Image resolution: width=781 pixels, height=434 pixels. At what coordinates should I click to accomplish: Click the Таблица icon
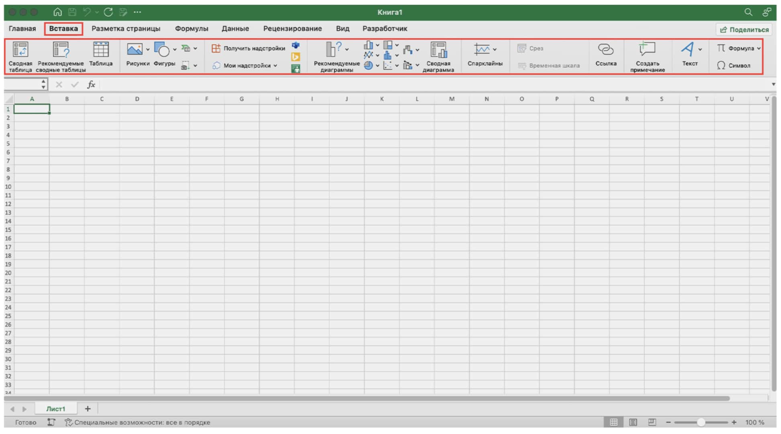100,50
